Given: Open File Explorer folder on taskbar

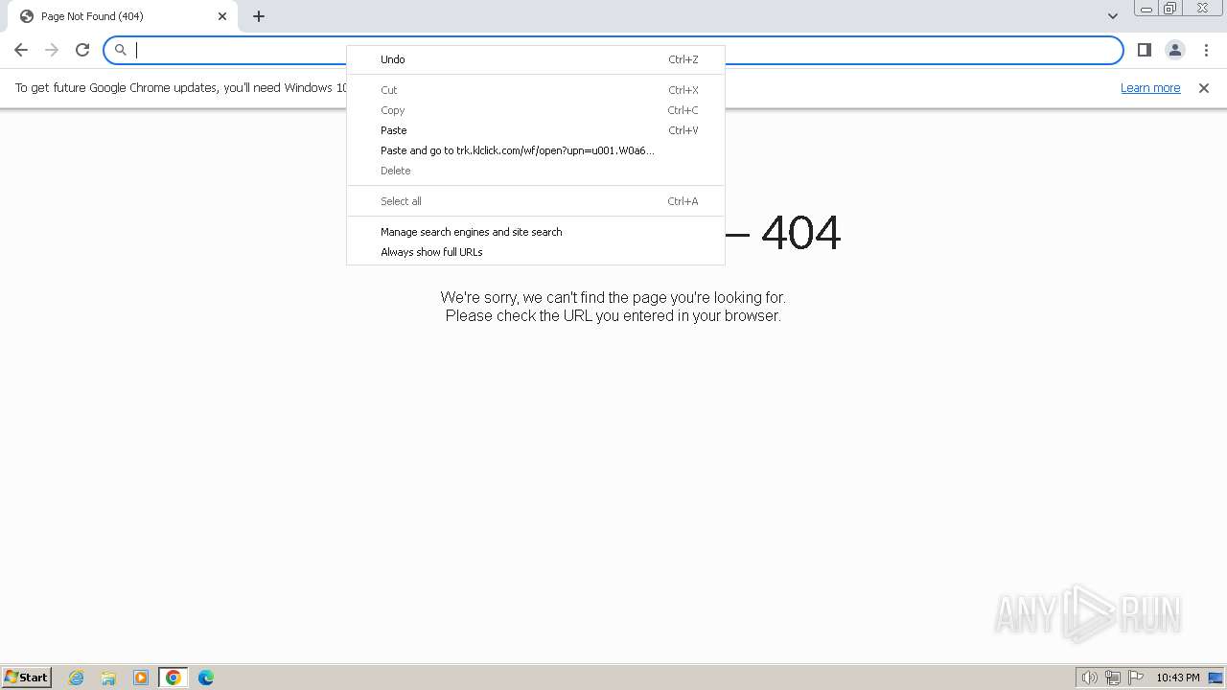Looking at the screenshot, I should (108, 678).
